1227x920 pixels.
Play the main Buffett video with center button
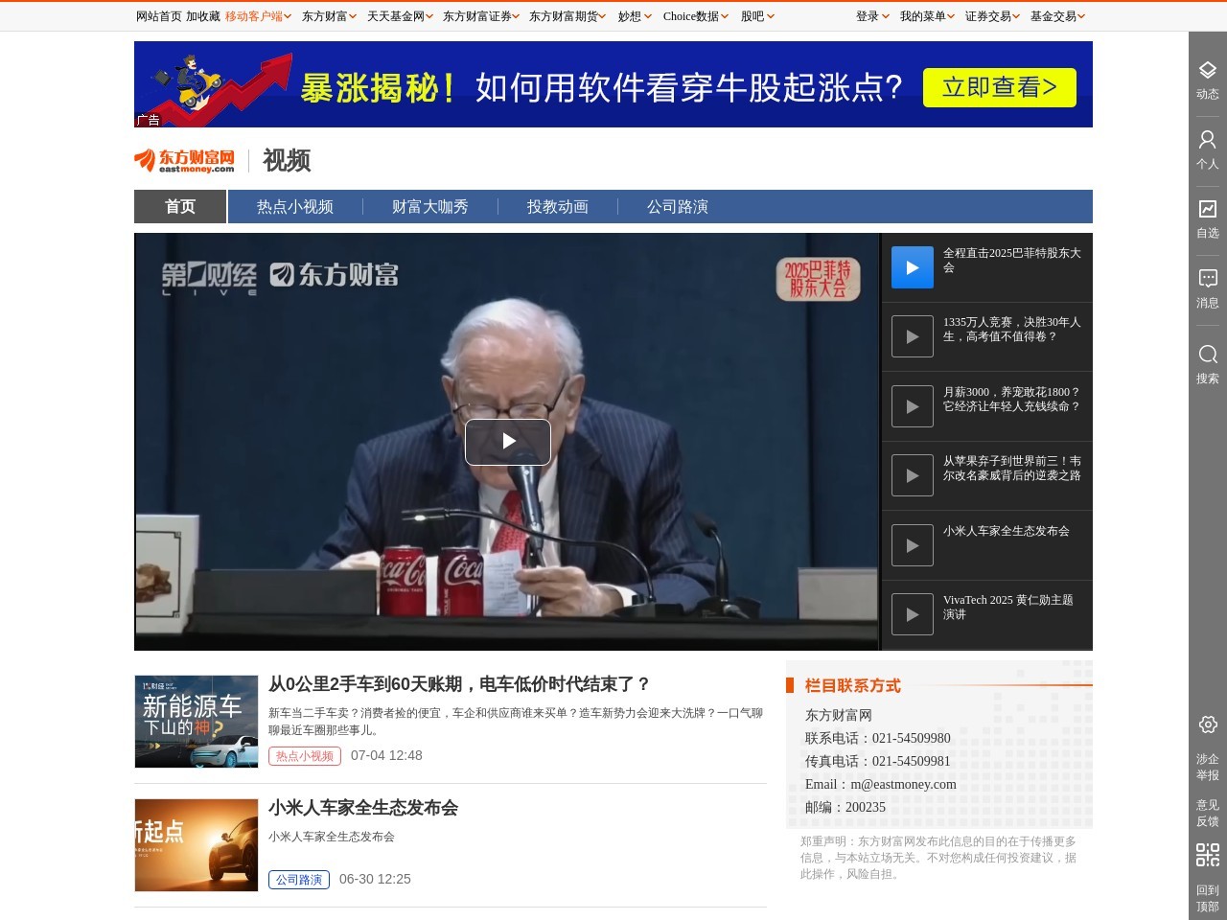[508, 442]
